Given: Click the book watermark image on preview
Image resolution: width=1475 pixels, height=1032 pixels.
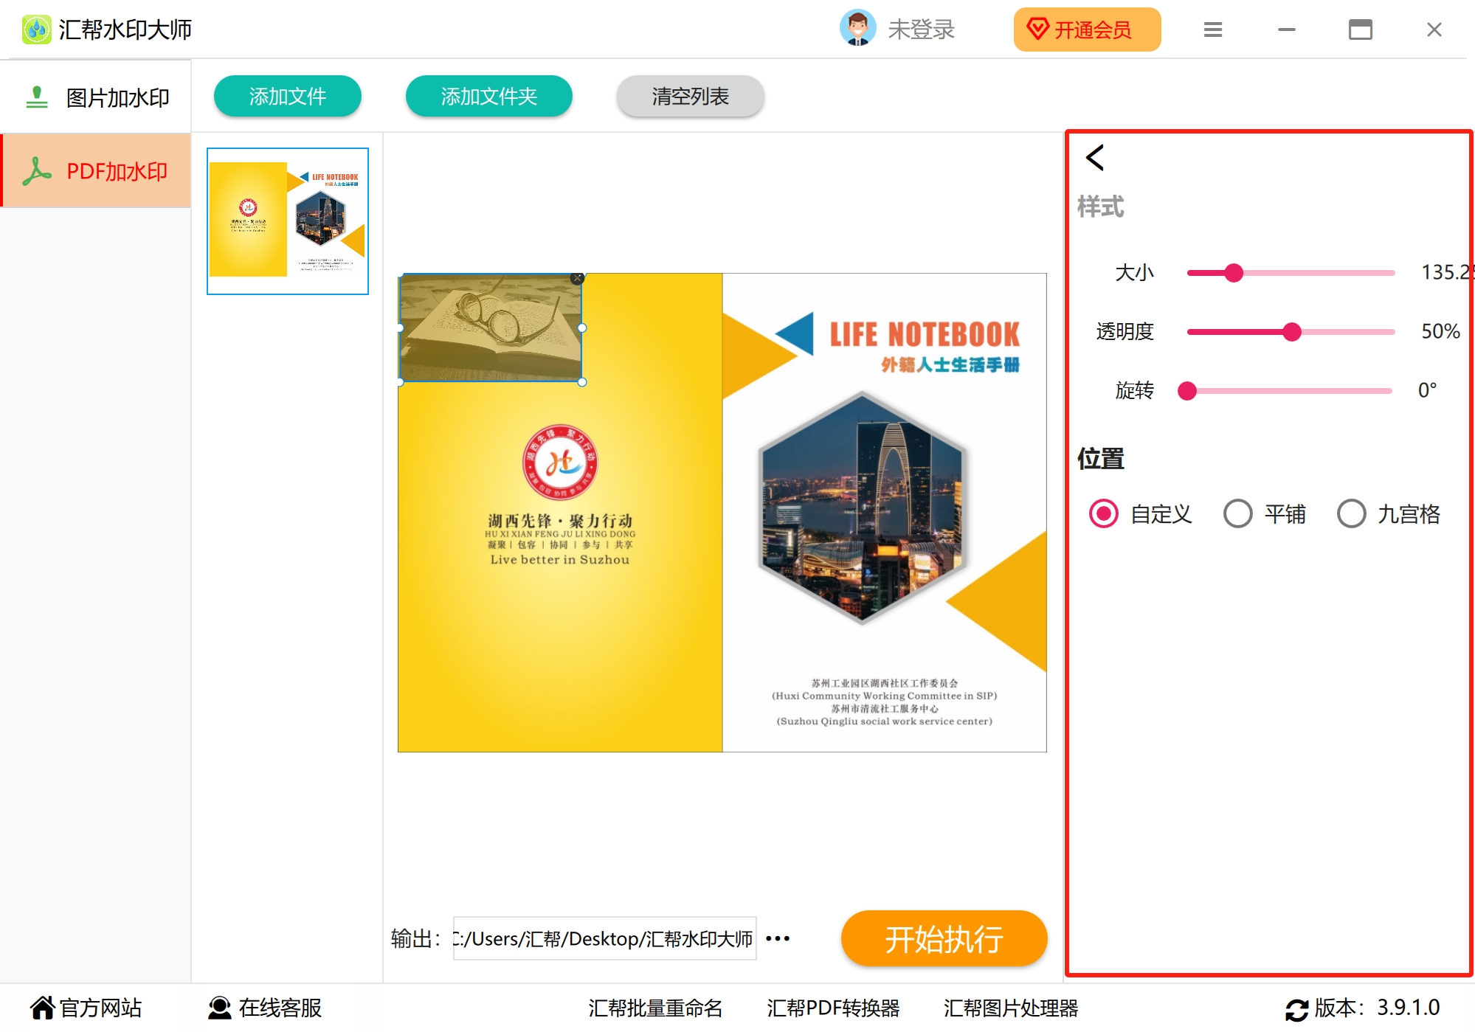Looking at the screenshot, I should coord(491,328).
